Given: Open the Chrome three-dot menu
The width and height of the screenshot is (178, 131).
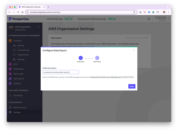Looking at the screenshot, I should [169, 12].
